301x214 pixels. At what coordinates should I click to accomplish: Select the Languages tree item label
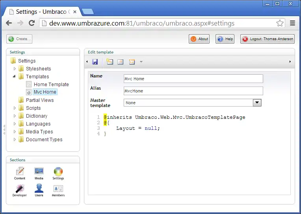[x=38, y=124]
